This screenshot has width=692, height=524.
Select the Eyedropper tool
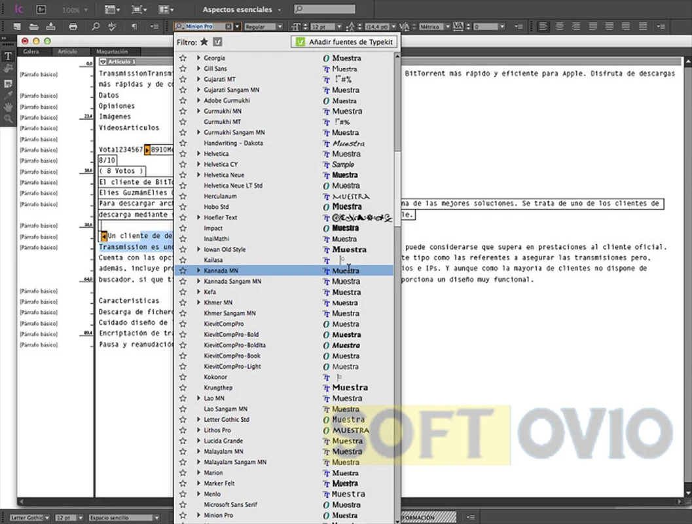(x=8, y=95)
